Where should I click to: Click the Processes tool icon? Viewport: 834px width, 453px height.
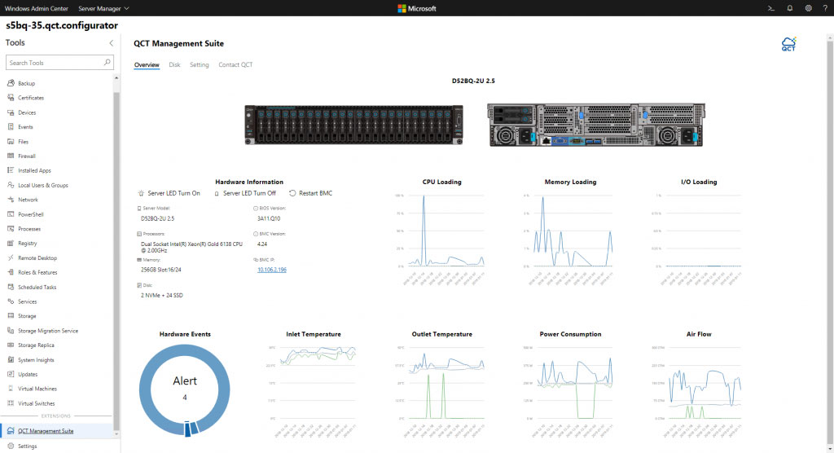tap(11, 228)
